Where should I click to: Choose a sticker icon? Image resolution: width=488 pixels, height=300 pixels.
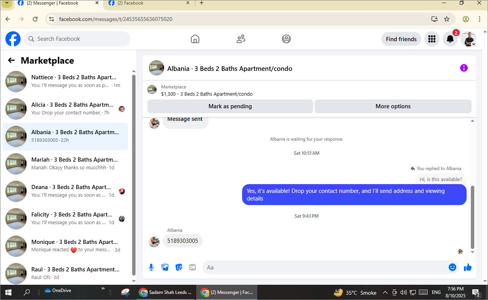click(x=179, y=267)
